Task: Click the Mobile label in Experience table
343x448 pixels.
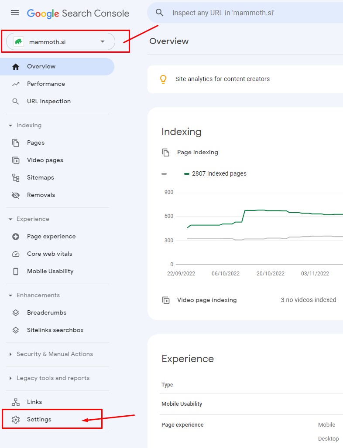Action: 327,425
